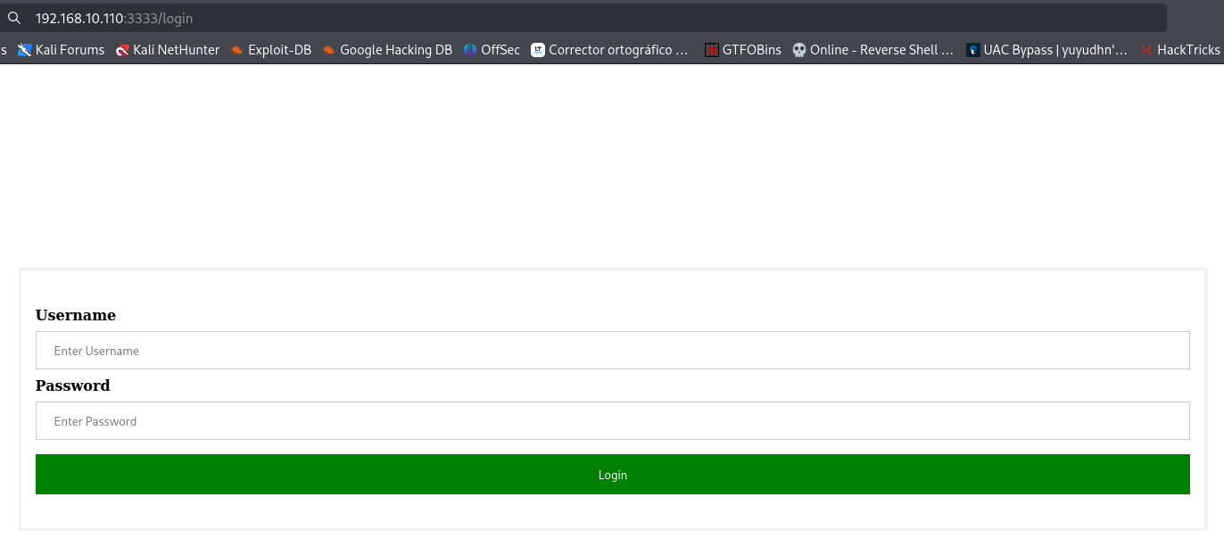Click the GTFOBins bookmark icon
This screenshot has height=547, width=1224.
(712, 50)
